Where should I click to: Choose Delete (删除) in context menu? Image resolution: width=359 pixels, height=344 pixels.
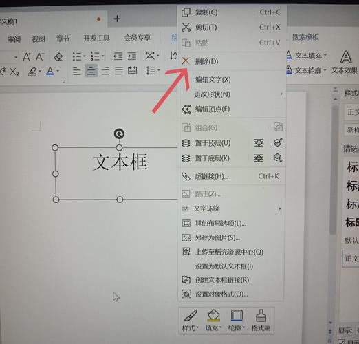coord(231,61)
